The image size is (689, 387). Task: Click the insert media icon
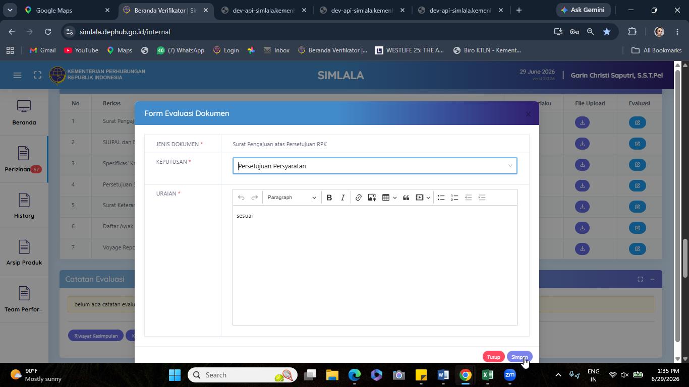click(420, 198)
